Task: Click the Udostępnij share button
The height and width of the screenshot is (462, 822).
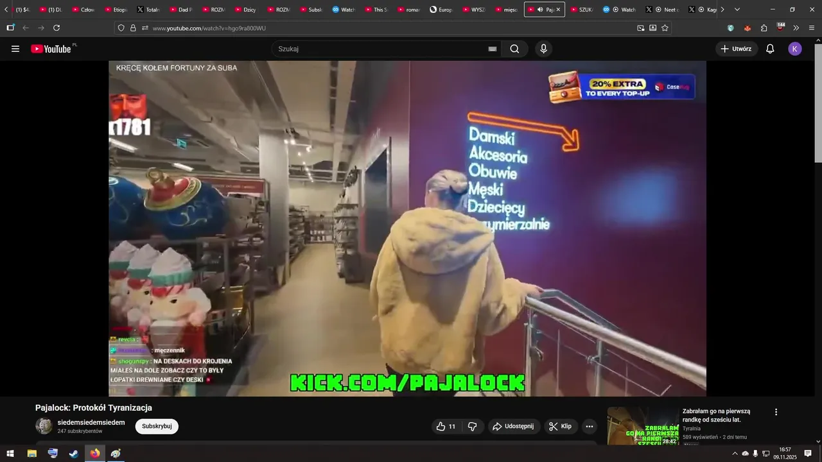Action: pos(512,426)
